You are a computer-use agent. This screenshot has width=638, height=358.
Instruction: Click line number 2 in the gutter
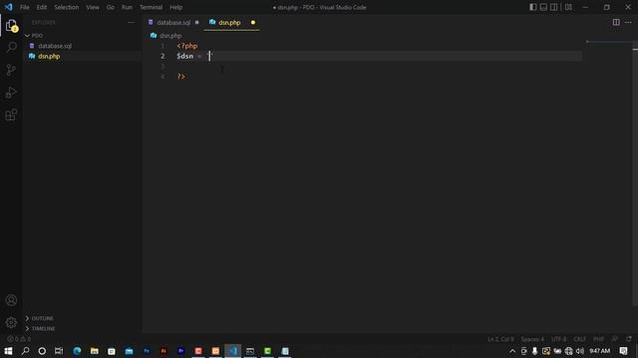(x=162, y=56)
